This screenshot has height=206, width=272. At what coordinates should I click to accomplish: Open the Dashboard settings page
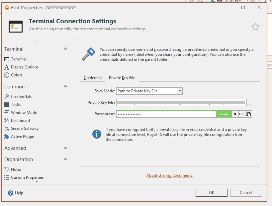20,121
